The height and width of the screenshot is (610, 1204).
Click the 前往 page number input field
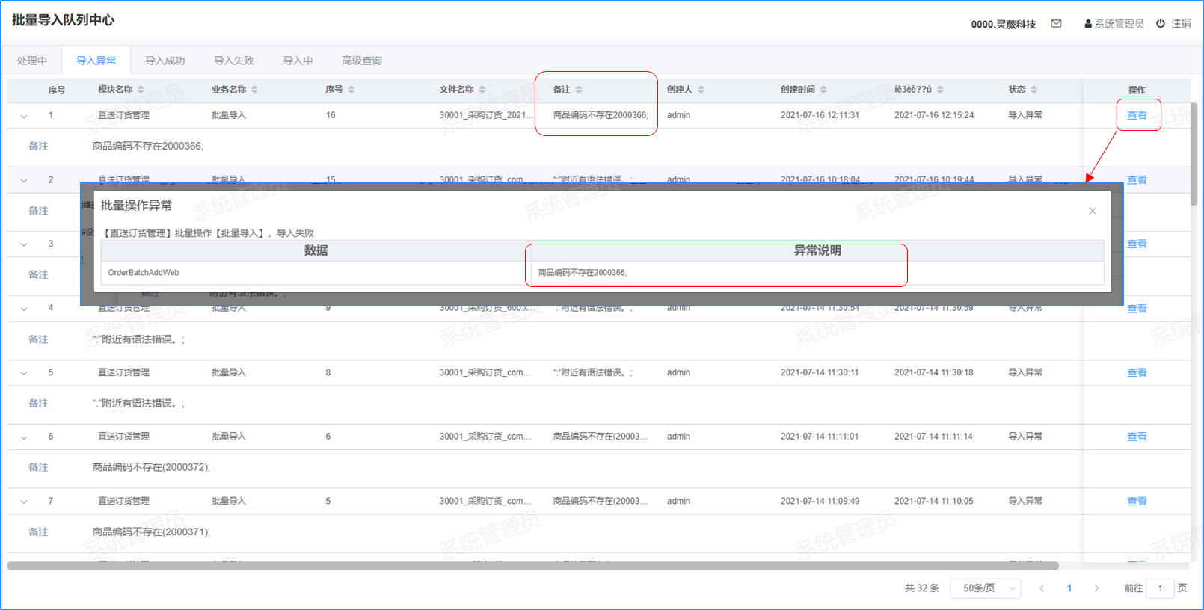(1160, 588)
